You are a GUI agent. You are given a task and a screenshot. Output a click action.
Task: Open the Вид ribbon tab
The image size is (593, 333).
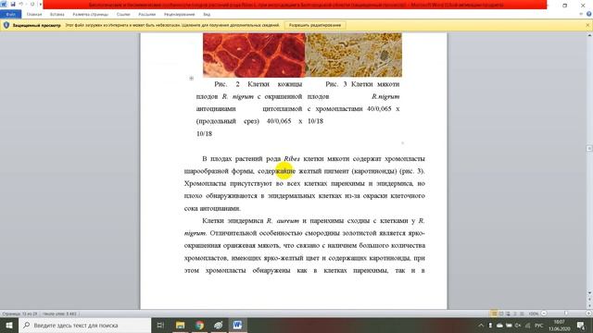coord(207,15)
